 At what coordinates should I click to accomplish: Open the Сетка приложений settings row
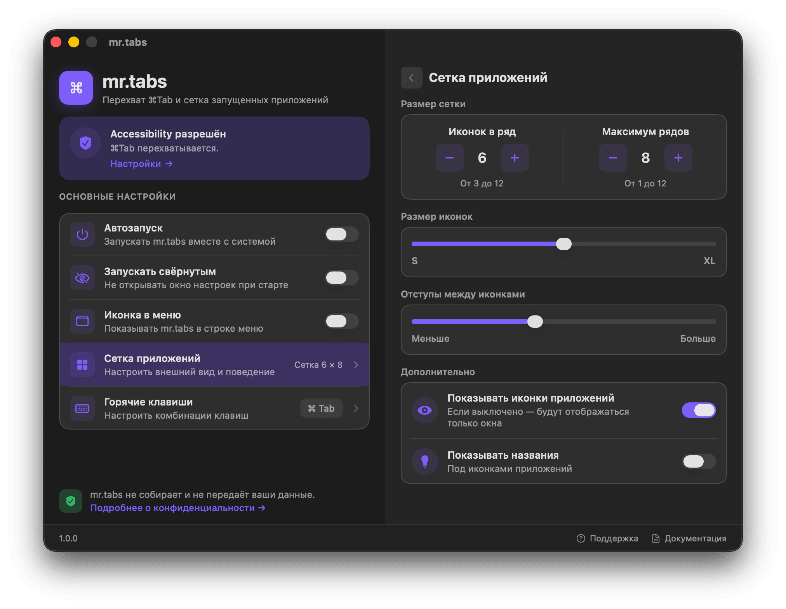pyautogui.click(x=214, y=365)
